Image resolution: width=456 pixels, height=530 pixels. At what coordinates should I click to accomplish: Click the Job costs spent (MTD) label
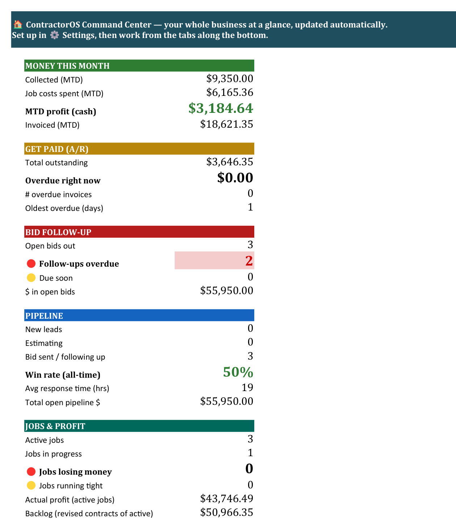pos(64,94)
